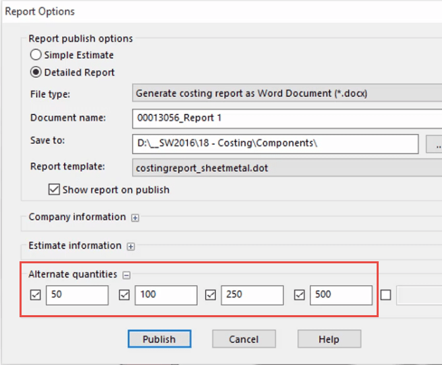Click the quantity field containing 500

[x=341, y=295]
